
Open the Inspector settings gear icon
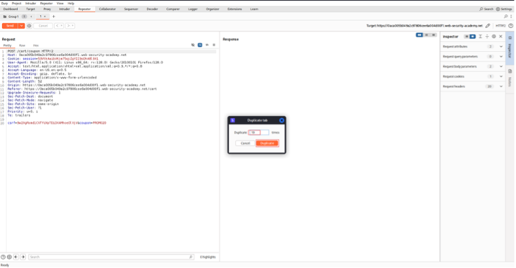coord(493,36)
